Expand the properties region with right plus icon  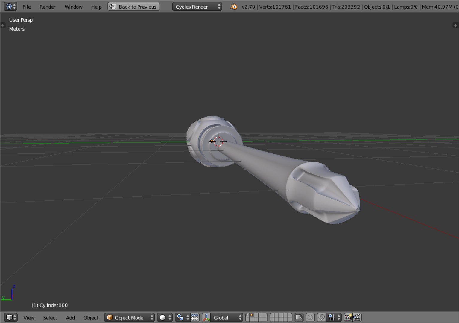pos(456,25)
